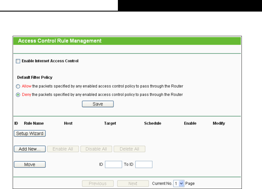Click the Enable column header
Image resolution: width=262 pixels, height=189 pixels.
pyautogui.click(x=190, y=123)
